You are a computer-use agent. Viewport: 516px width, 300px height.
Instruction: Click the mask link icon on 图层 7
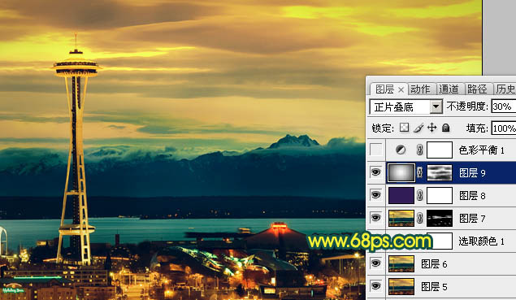419,219
